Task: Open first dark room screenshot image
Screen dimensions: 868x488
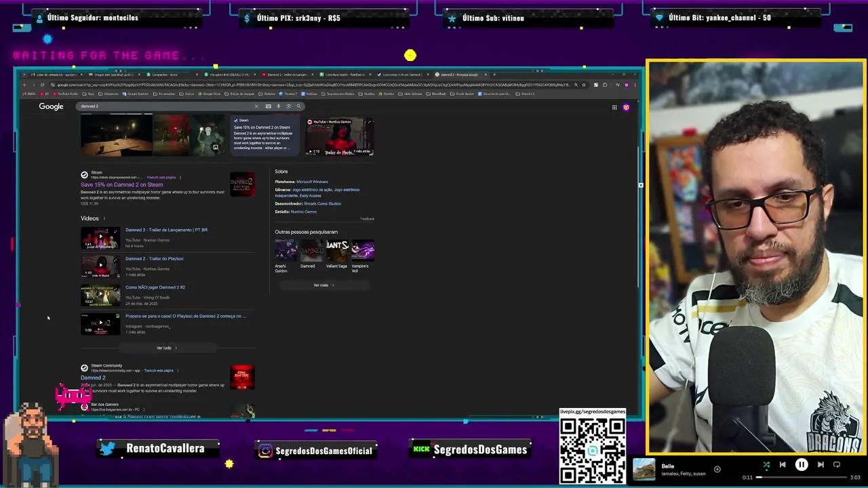Action: tap(117, 136)
